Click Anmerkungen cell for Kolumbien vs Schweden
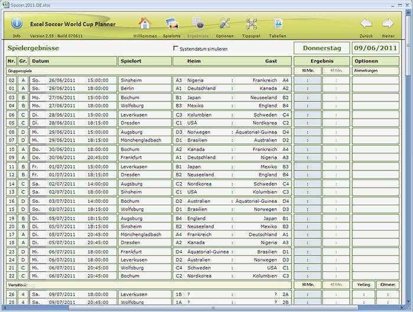The width and height of the screenshot is (413, 312). (375, 115)
